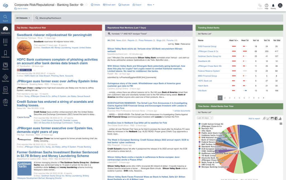This screenshot has height=180, width=286.
Task: Open Tools from the sidebar
Action: [x=6, y=102]
